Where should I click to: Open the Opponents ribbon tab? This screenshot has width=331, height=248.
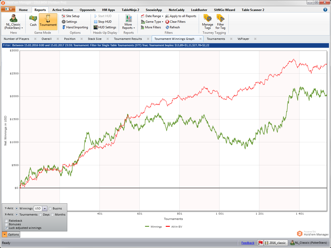coord(87,10)
